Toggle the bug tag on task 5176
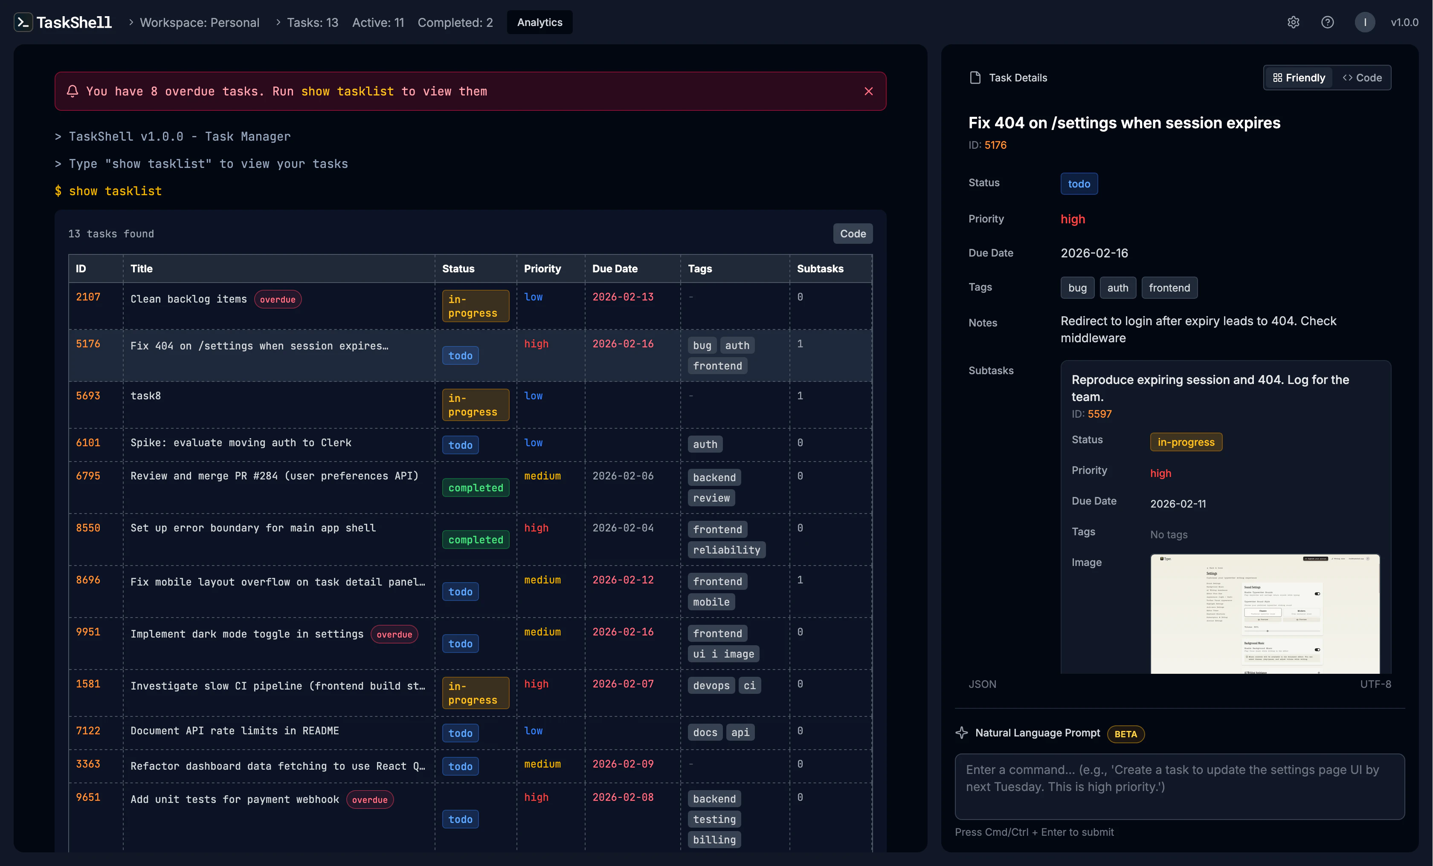This screenshot has height=866, width=1433. [702, 345]
